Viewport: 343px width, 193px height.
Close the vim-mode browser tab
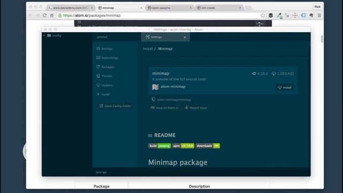[240, 8]
